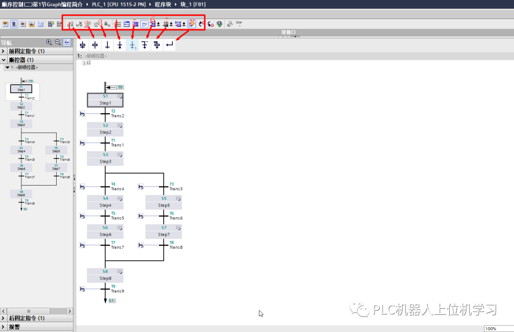The image size is (514, 332).
Task: Collapse the 顺控器 section
Action: point(4,59)
